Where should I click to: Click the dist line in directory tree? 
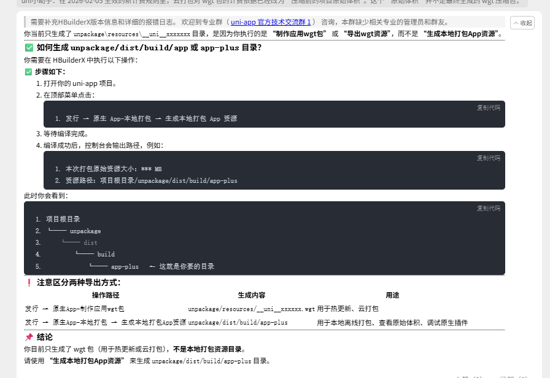90,243
